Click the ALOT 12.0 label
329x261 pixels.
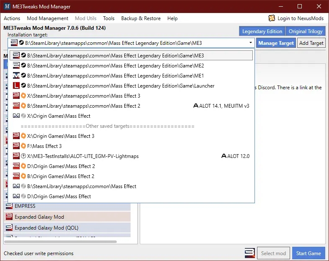pos(238,156)
